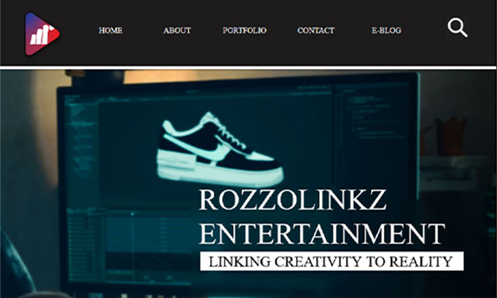Click the ROZZOLINKZ heading text

tap(292, 200)
